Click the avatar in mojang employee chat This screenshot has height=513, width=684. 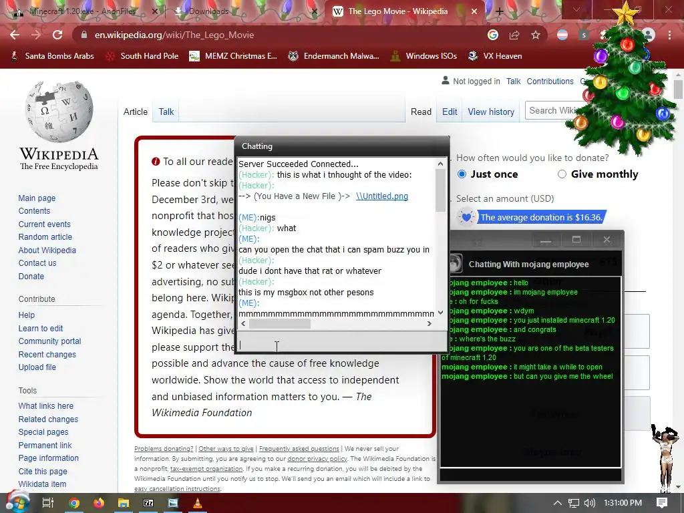point(455,263)
